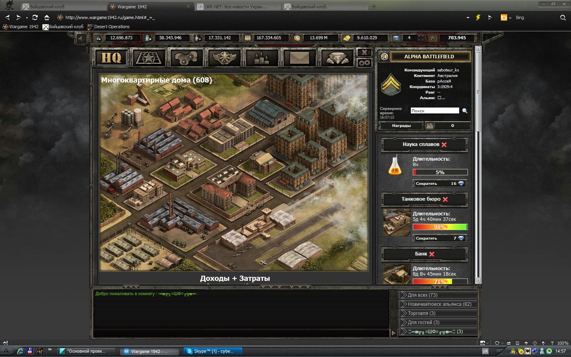Click the steel resource icon
This screenshot has width=571, height=357.
pyautogui.click(x=198, y=38)
